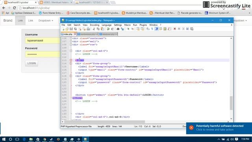Open the Plugins menu

[143, 25]
